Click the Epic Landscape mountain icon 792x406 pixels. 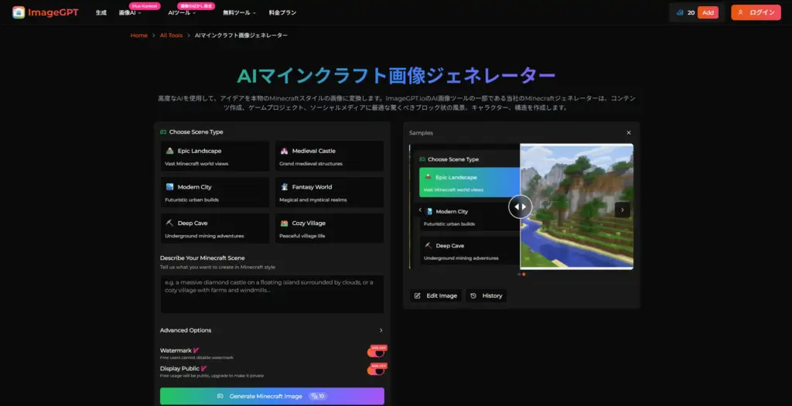tap(169, 151)
